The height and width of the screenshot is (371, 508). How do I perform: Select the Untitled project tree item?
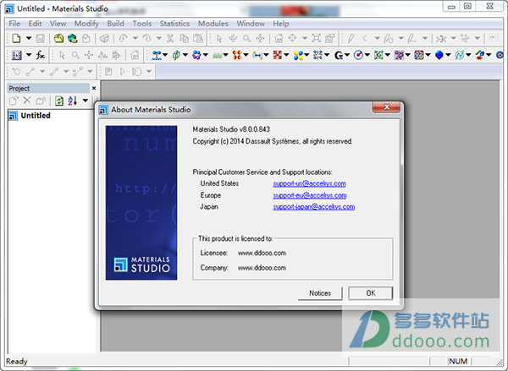pyautogui.click(x=36, y=116)
